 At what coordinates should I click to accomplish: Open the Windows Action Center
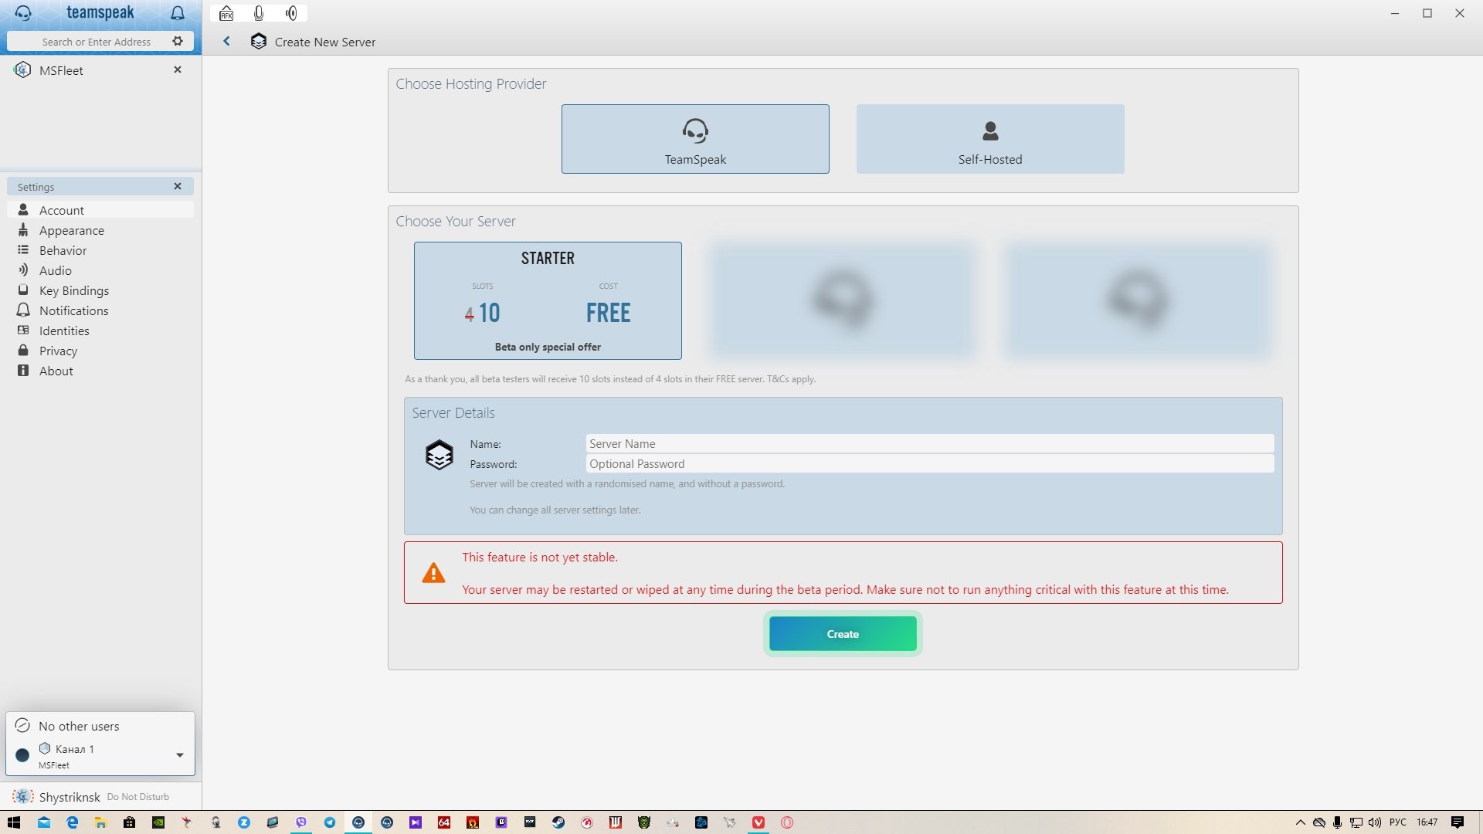click(1458, 822)
